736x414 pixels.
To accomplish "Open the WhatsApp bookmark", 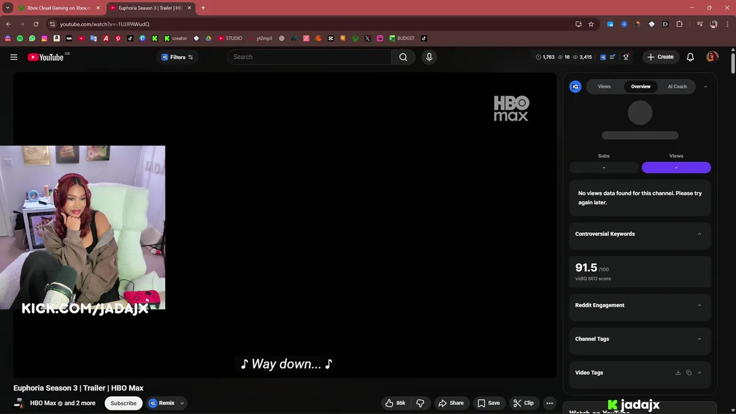I will (32, 39).
